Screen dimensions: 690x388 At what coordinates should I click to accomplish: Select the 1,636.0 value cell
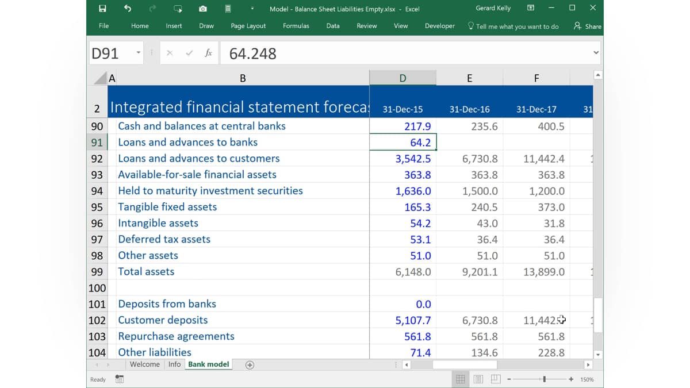pyautogui.click(x=403, y=191)
